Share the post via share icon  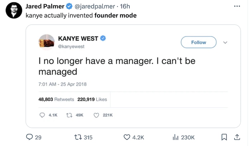click(x=237, y=137)
